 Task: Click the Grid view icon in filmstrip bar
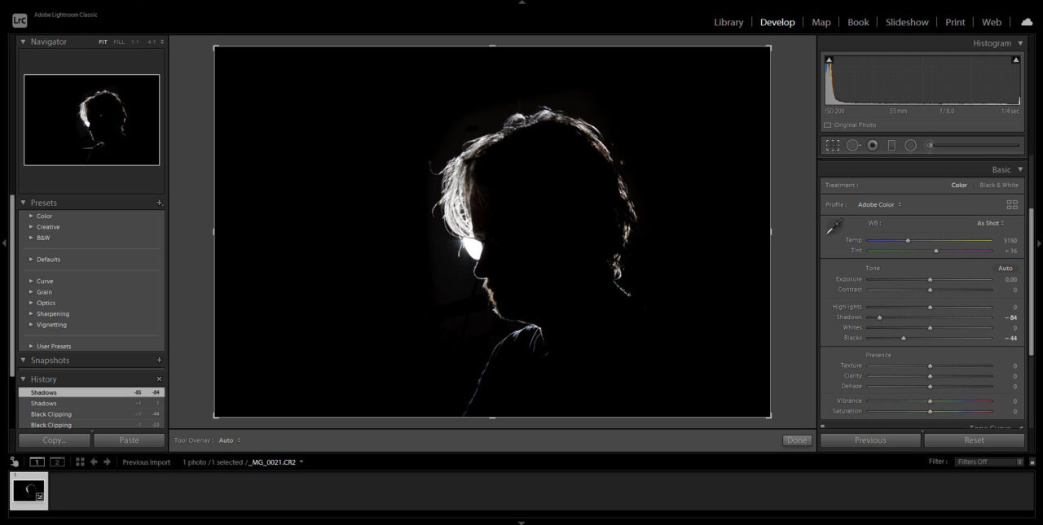80,462
